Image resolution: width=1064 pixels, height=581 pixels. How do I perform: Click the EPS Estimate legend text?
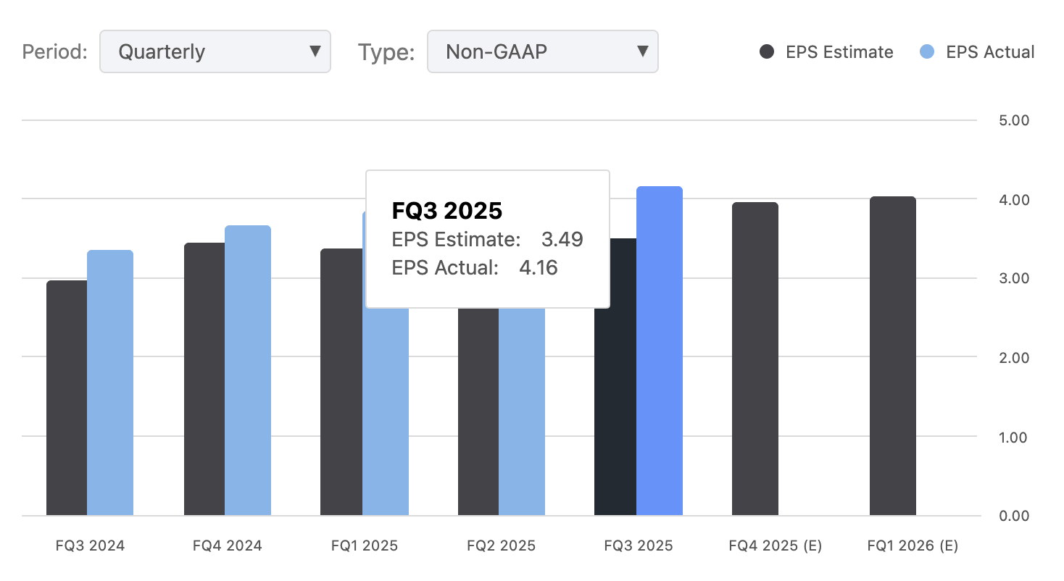pos(836,51)
